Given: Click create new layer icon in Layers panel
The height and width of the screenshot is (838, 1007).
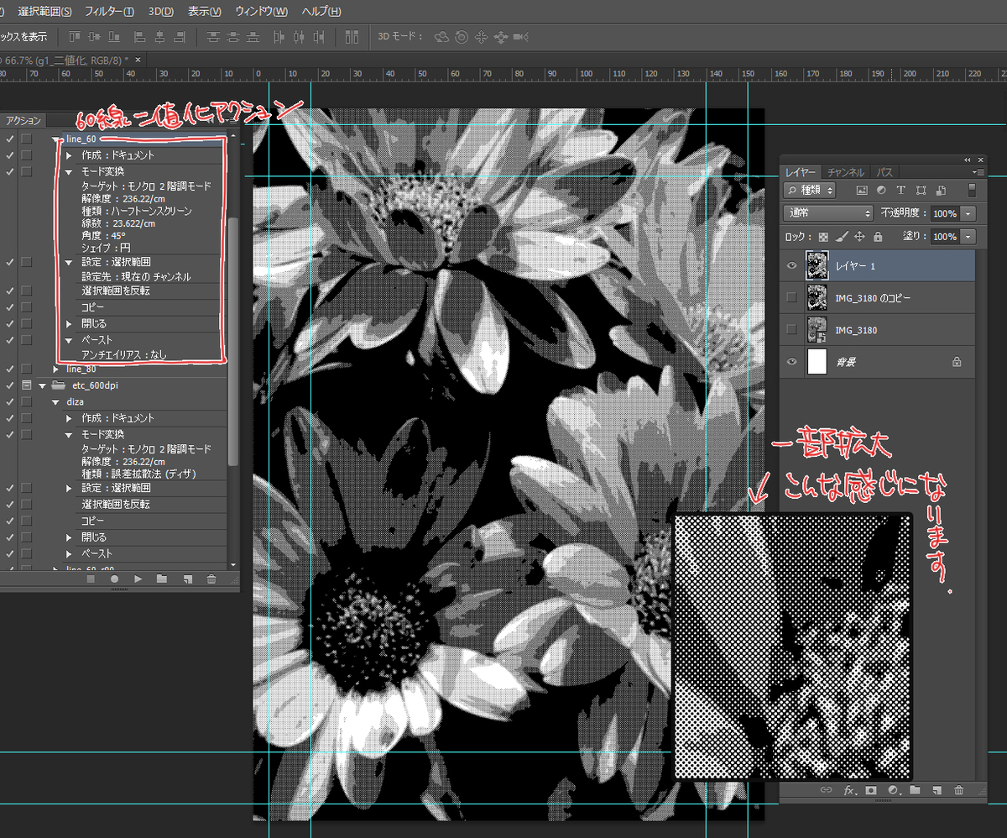Looking at the screenshot, I should (x=937, y=790).
